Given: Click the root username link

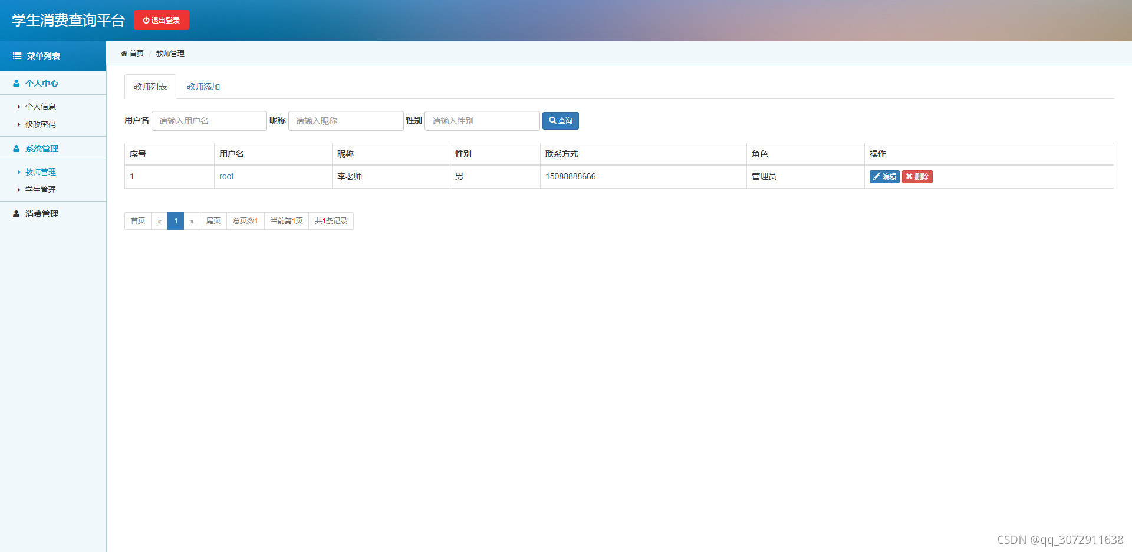Looking at the screenshot, I should (x=226, y=176).
